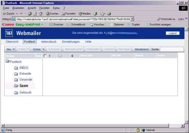Screen dimensions: 189x133
Task: Click the IE Home toolbar icon
Action: [40, 14]
